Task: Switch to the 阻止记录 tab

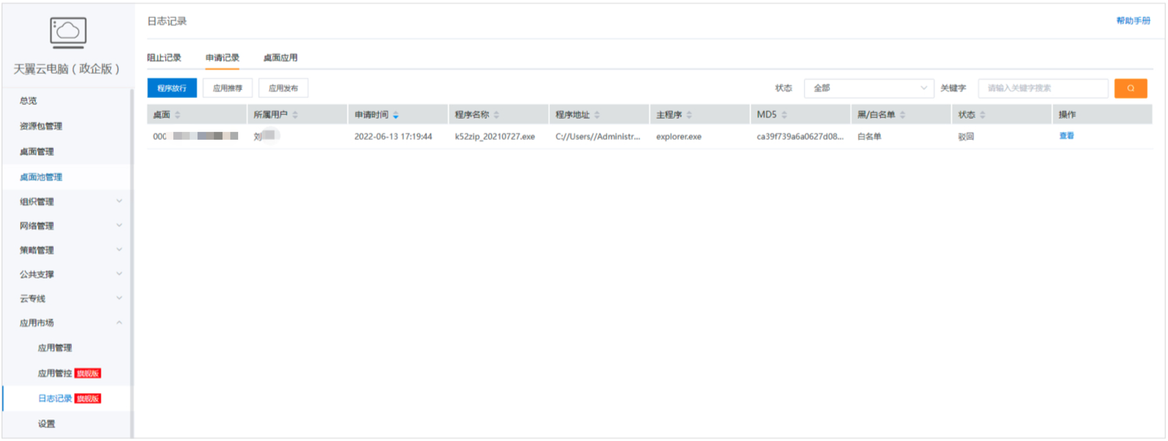Action: (166, 57)
